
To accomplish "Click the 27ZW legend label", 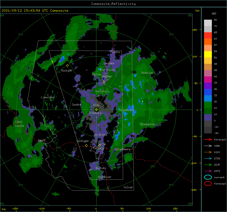I will [x=217, y=159].
